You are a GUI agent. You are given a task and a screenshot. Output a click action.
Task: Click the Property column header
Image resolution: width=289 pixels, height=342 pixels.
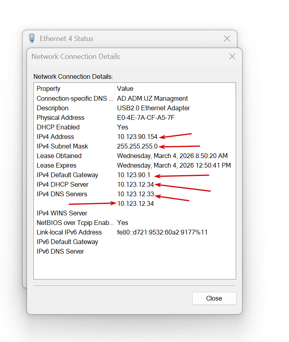(49, 88)
